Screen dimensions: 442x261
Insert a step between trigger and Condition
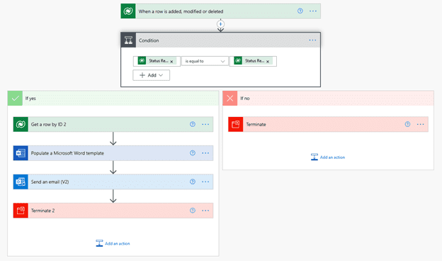click(220, 24)
